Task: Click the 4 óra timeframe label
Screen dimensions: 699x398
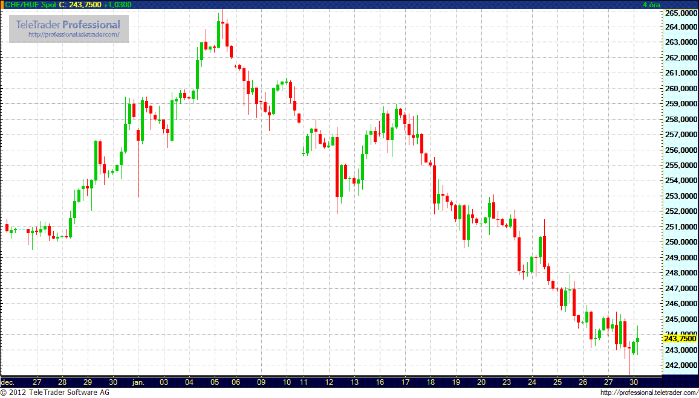Action: click(651, 4)
